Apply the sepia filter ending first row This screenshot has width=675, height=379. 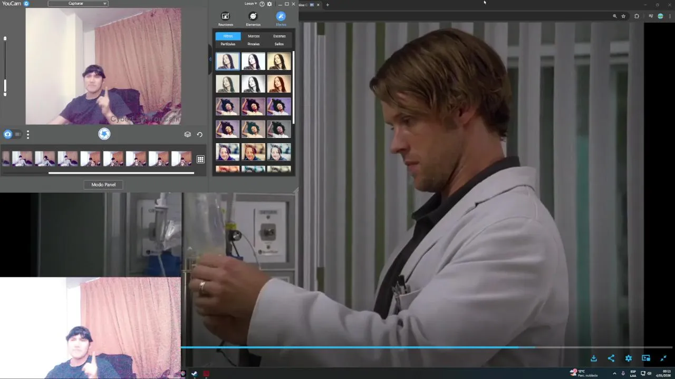tap(279, 61)
